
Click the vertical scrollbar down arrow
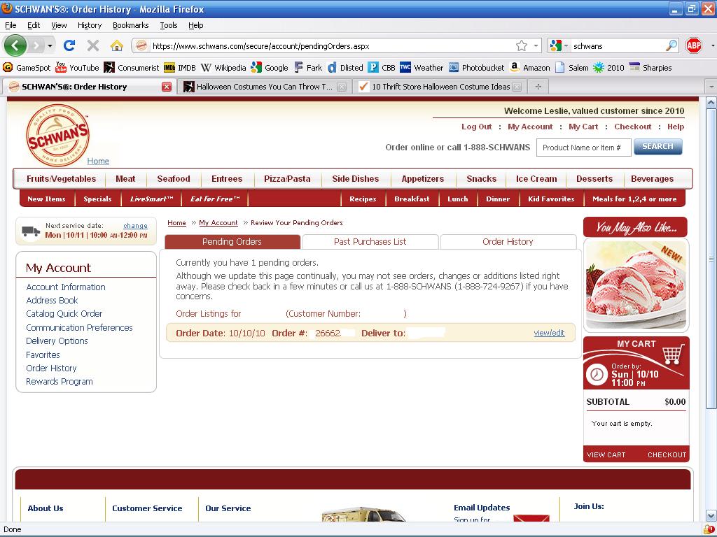pyautogui.click(x=711, y=516)
